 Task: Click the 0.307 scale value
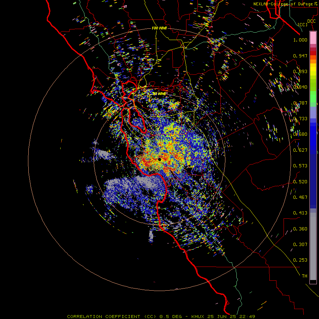(x=300, y=245)
